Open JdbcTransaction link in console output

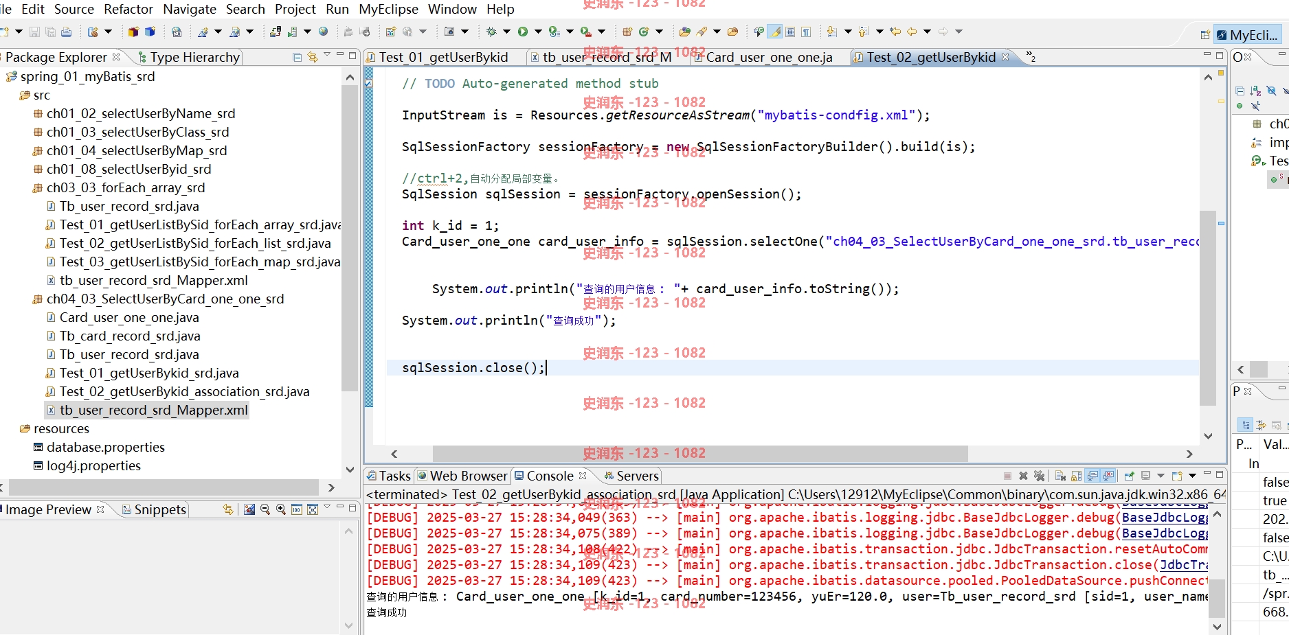click(1184, 565)
